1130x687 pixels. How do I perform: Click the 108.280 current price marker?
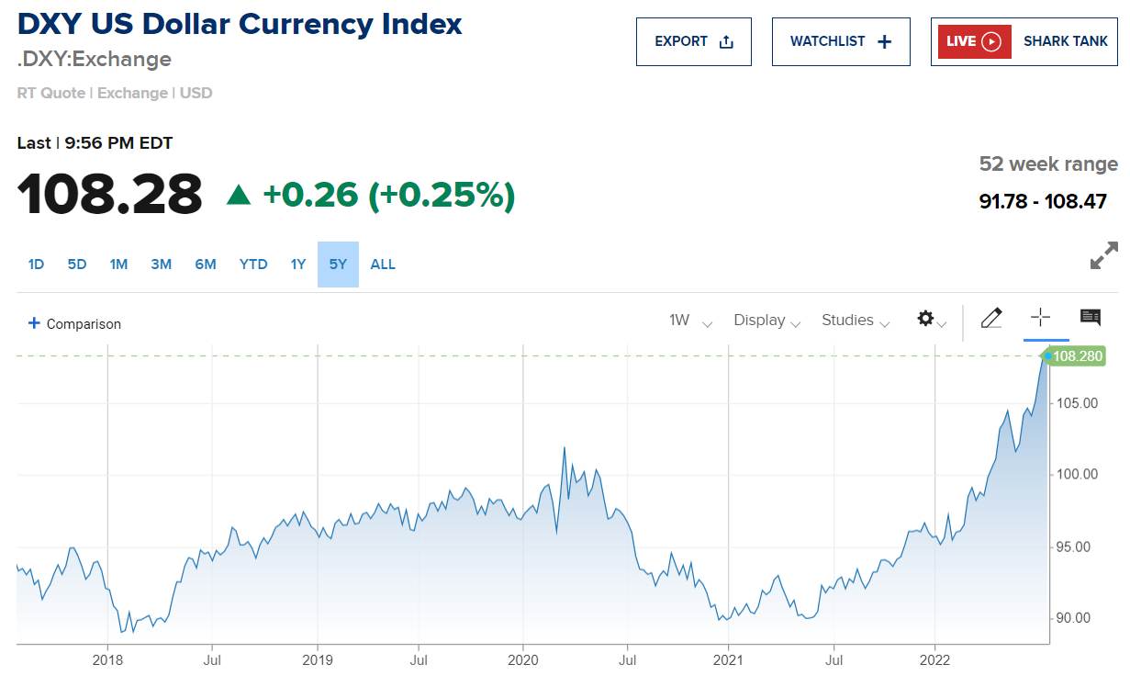coord(1076,356)
